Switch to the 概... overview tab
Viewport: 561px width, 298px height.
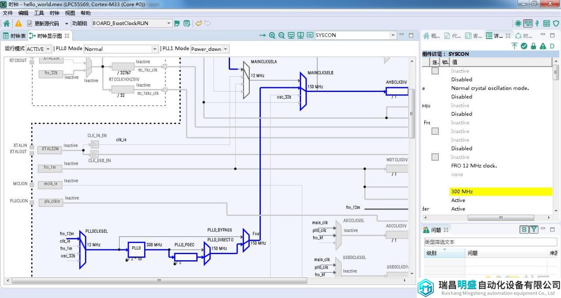pos(431,36)
